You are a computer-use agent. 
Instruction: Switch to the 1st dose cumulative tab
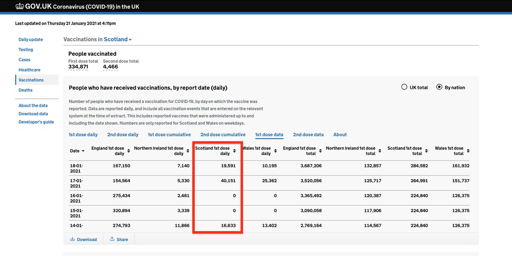169,135
